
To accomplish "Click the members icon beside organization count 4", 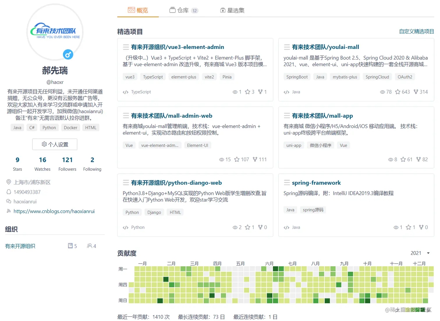I will pos(90,246).
